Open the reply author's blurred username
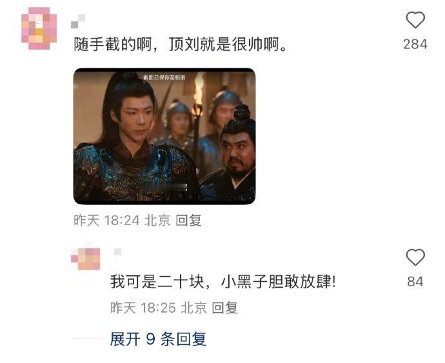Image resolution: width=445 pixels, height=363 pixels. [117, 251]
